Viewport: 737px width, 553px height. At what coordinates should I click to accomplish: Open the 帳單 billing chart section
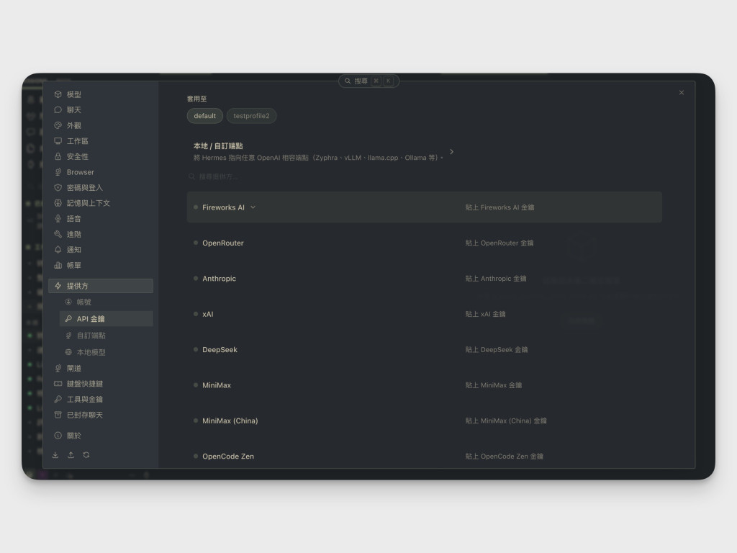point(101,265)
